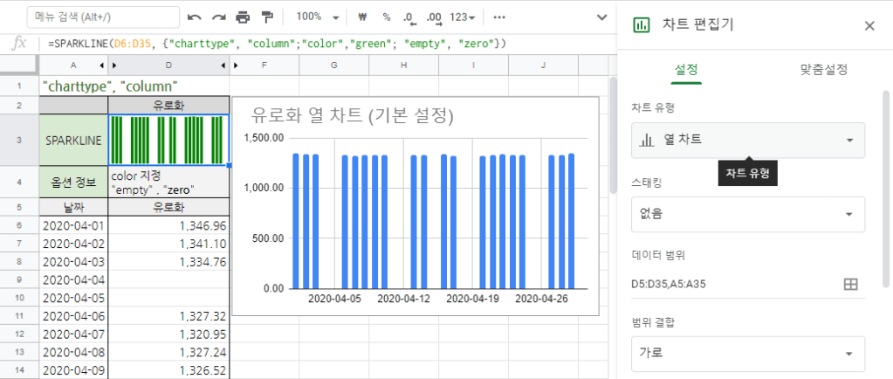Image resolution: width=893 pixels, height=379 pixels.
Task: Click the 메뉴 검색 search field
Action: pyautogui.click(x=103, y=17)
